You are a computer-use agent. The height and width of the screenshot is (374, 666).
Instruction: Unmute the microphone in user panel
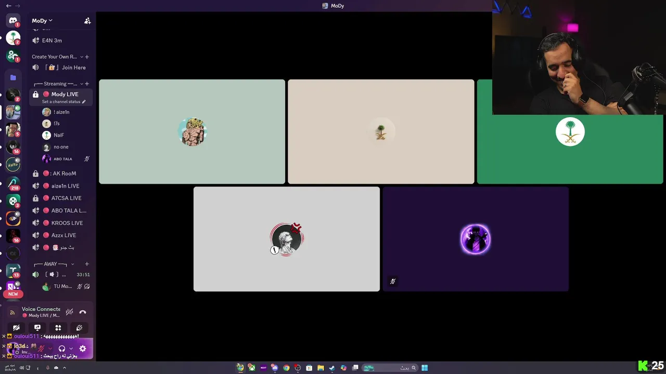tap(41, 349)
